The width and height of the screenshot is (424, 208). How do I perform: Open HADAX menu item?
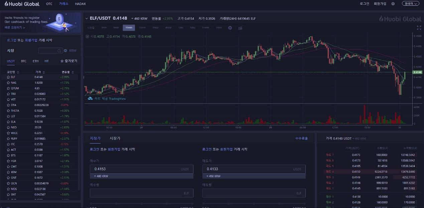point(81,4)
